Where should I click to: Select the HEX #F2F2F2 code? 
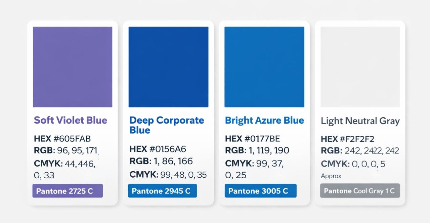pos(348,139)
